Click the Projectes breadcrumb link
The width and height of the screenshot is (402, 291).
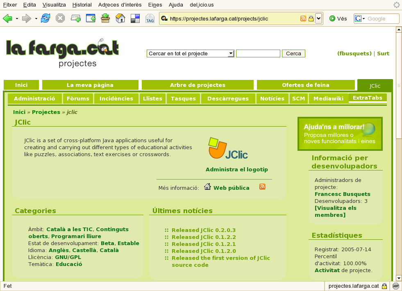(x=46, y=112)
